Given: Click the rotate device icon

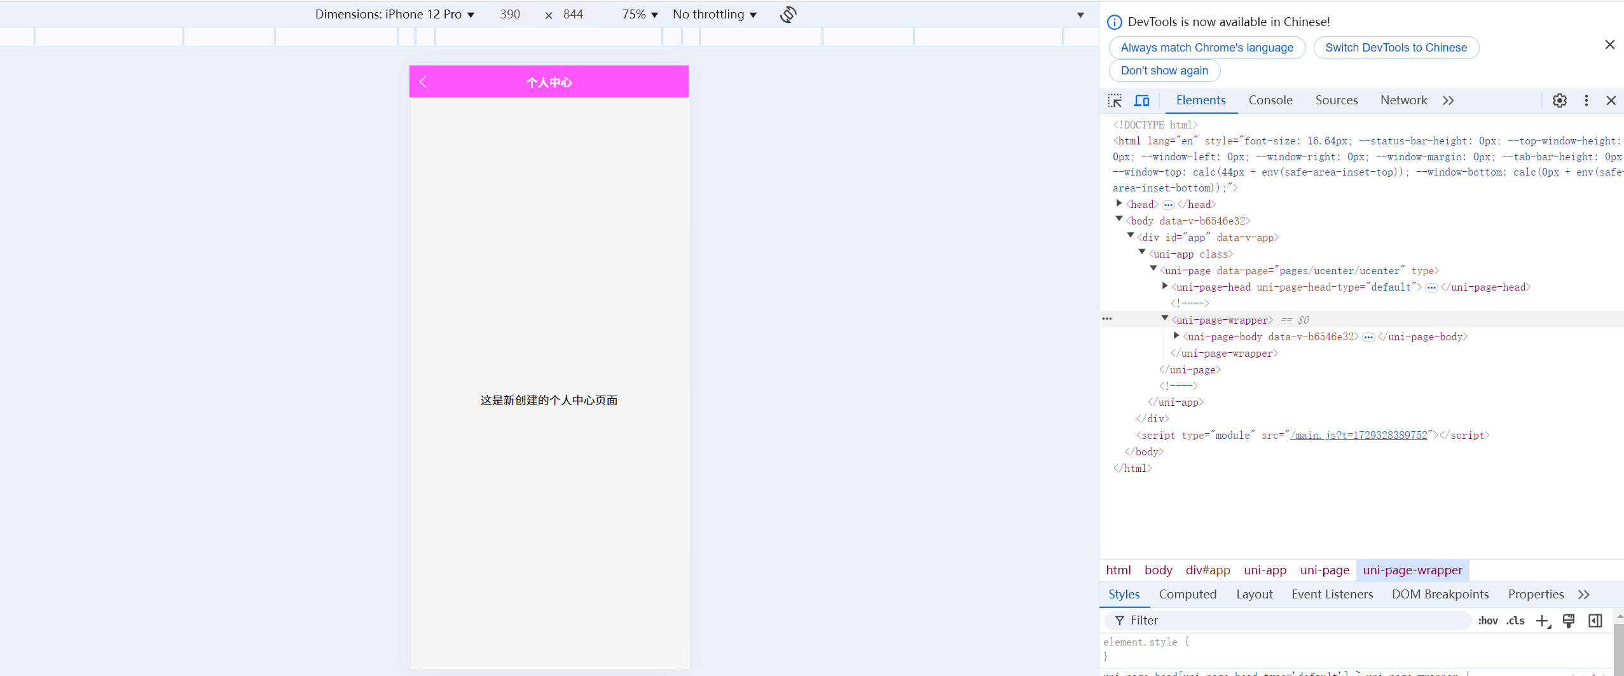Looking at the screenshot, I should [x=788, y=14].
